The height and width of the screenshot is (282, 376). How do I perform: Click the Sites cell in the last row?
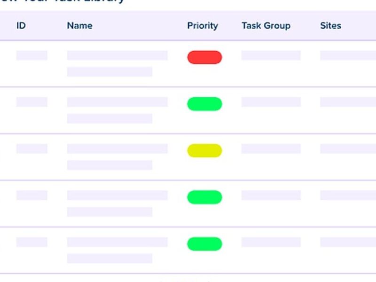click(x=348, y=242)
